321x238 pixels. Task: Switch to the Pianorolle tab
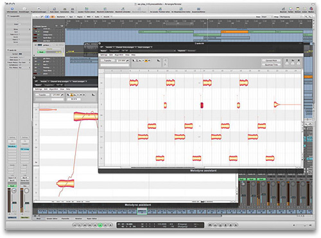65,219
